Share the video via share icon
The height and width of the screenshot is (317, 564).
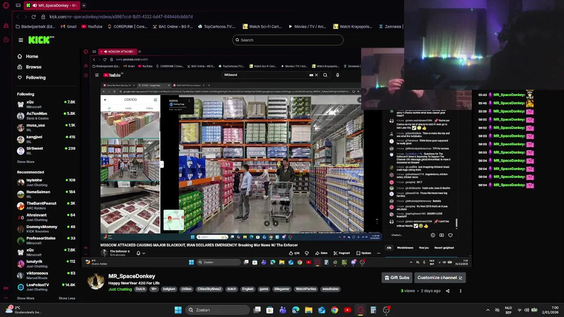pos(448,291)
